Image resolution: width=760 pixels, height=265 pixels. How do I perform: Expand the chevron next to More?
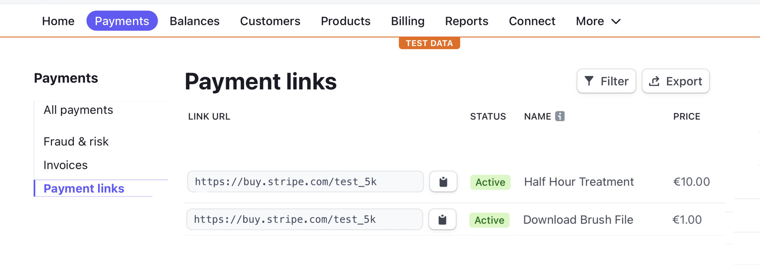click(615, 21)
